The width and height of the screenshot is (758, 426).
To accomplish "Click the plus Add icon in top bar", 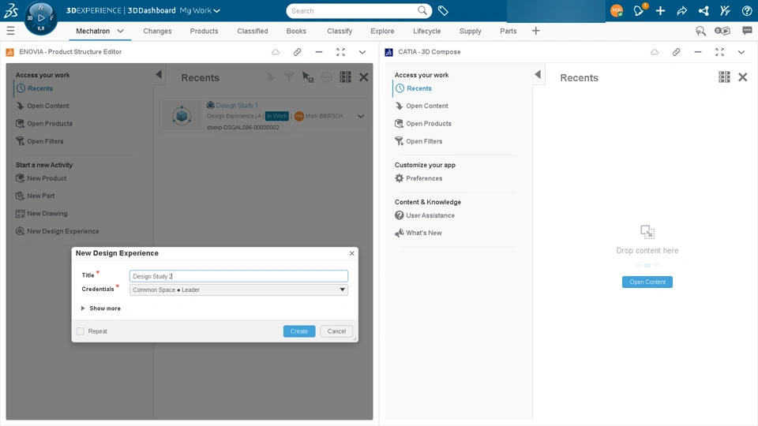I will pyautogui.click(x=660, y=10).
